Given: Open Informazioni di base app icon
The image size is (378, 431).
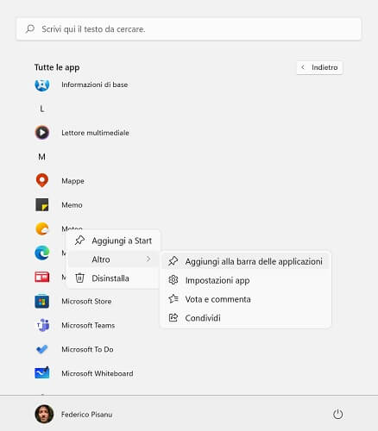Looking at the screenshot, I should click(42, 84).
